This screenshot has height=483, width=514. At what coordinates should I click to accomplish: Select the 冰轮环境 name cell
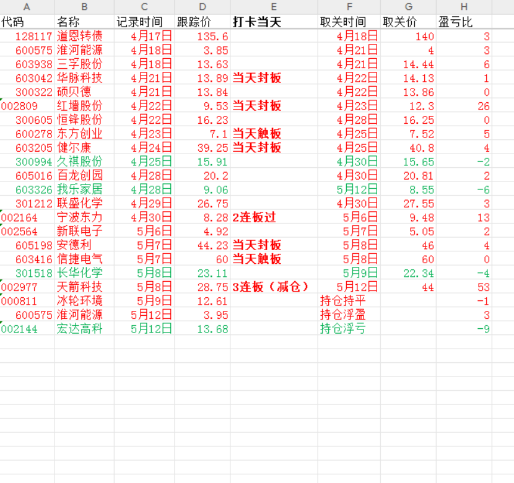click(x=84, y=301)
